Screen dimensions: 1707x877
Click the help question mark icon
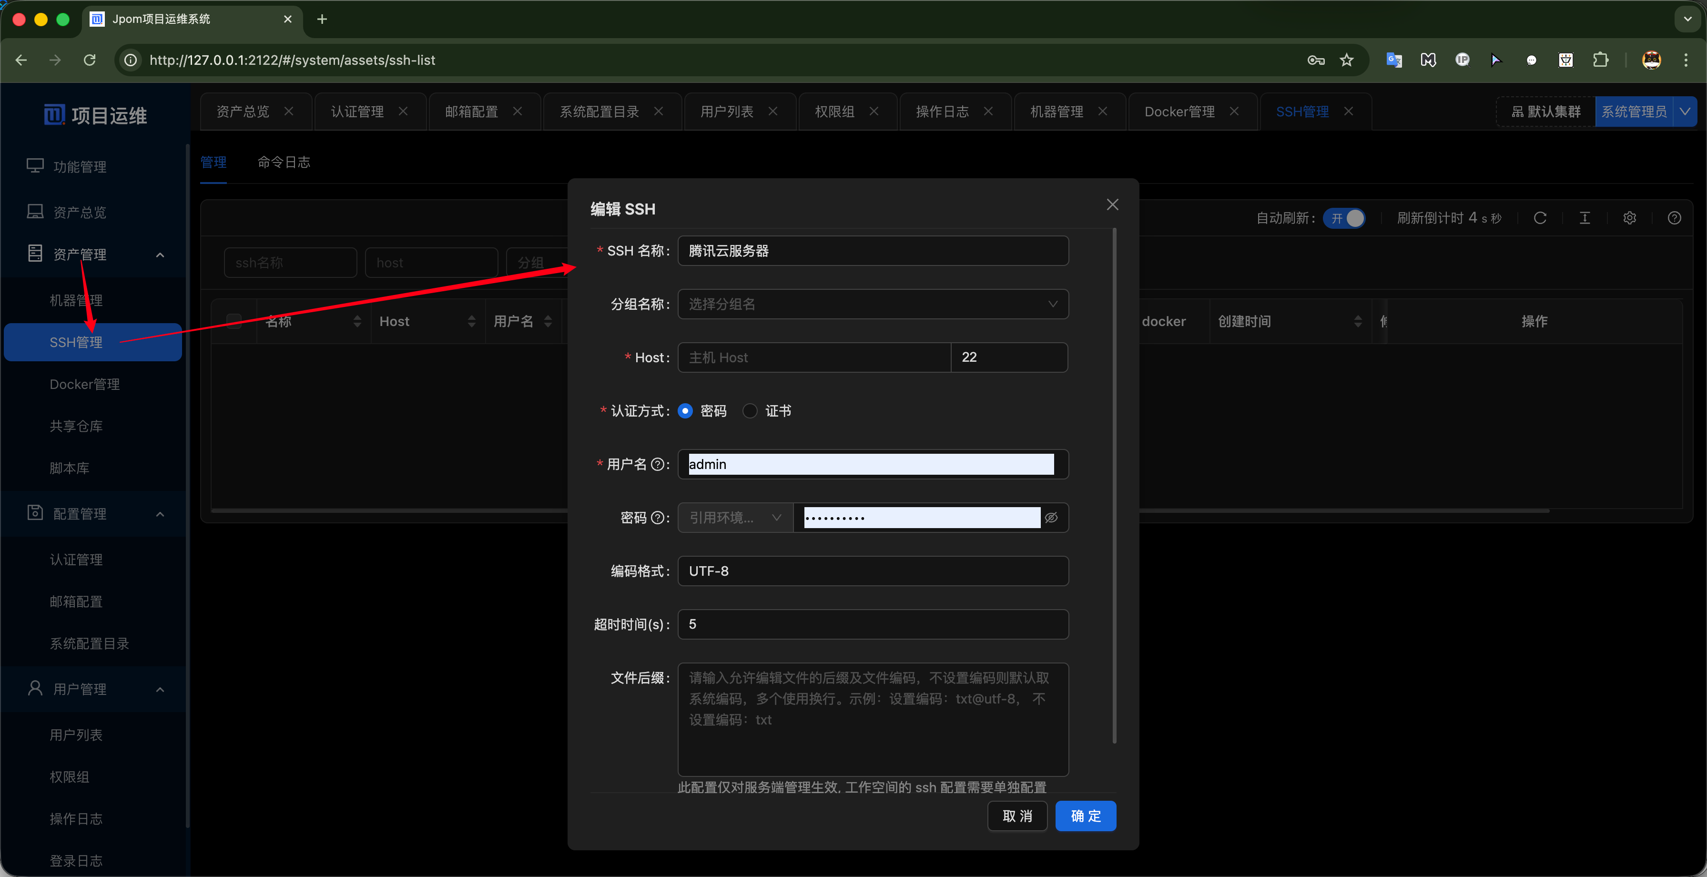1674,218
